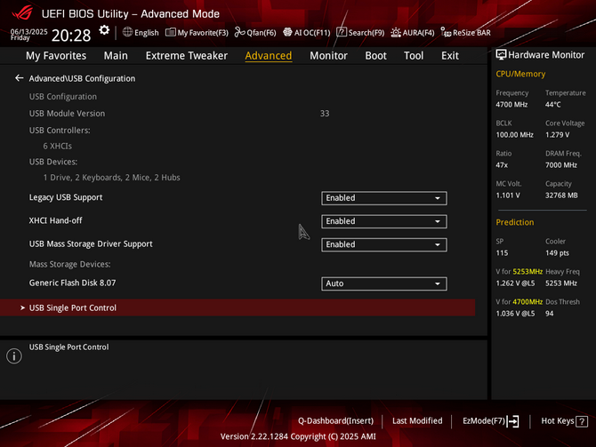Switch to My Favorites tab

pos(56,56)
